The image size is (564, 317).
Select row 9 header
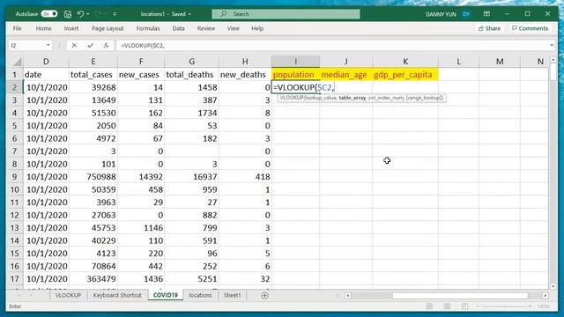[14, 176]
